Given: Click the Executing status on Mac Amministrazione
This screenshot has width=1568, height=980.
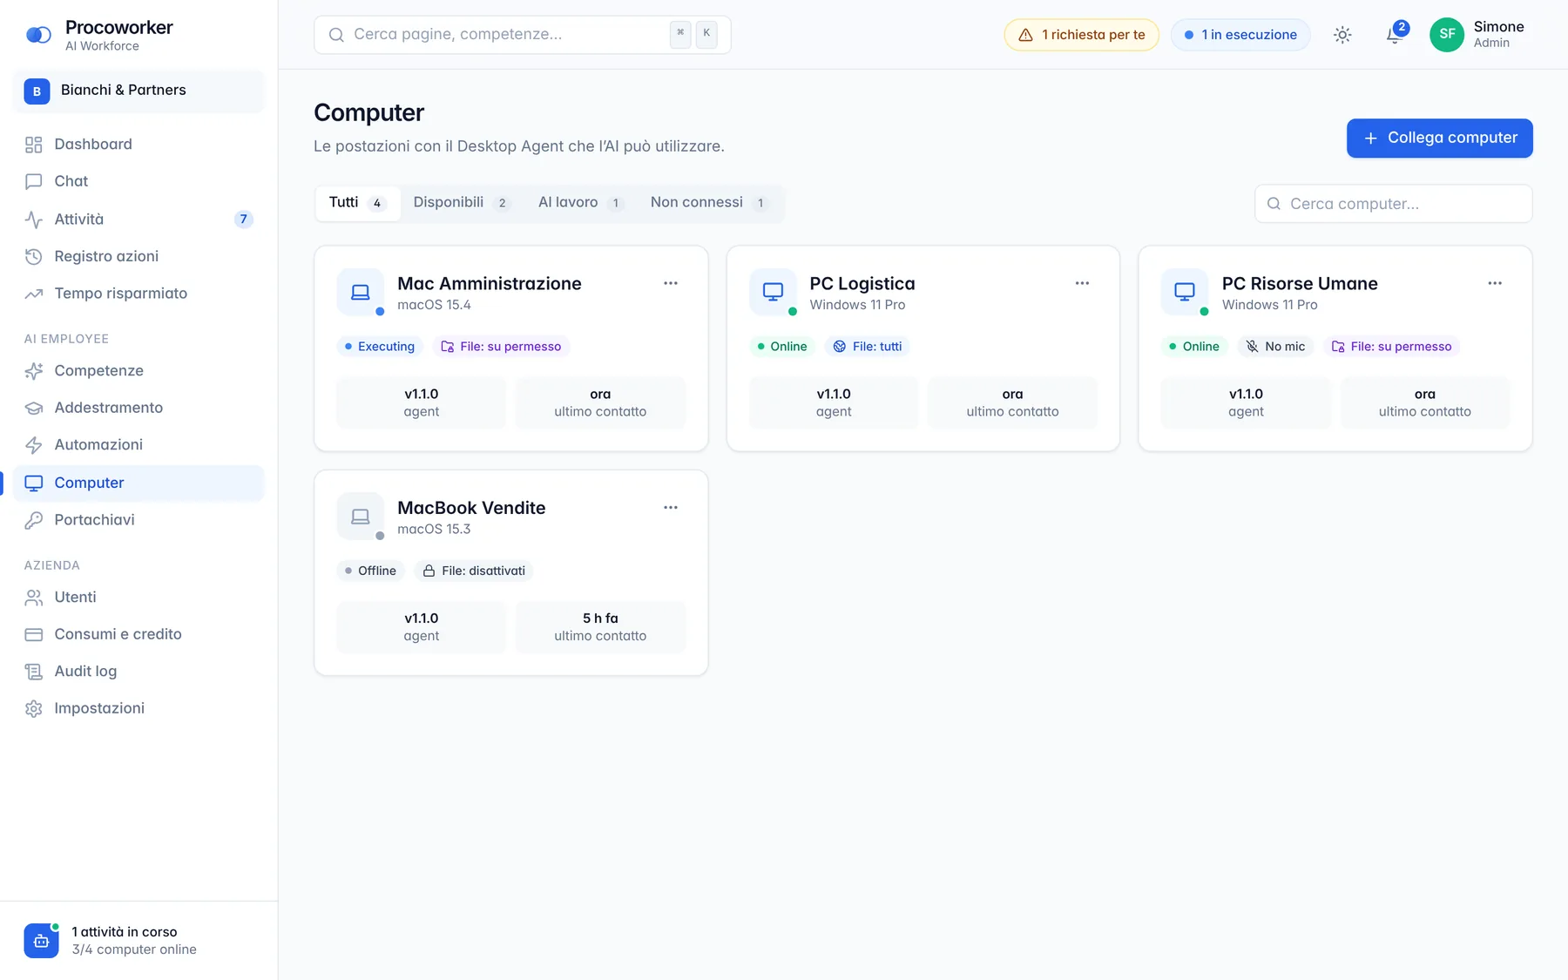Looking at the screenshot, I should pyautogui.click(x=380, y=347).
